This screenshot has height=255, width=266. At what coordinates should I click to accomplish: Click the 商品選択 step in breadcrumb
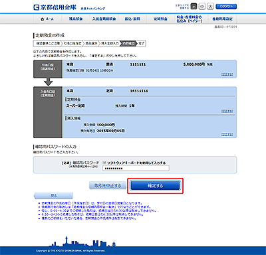click(91, 43)
